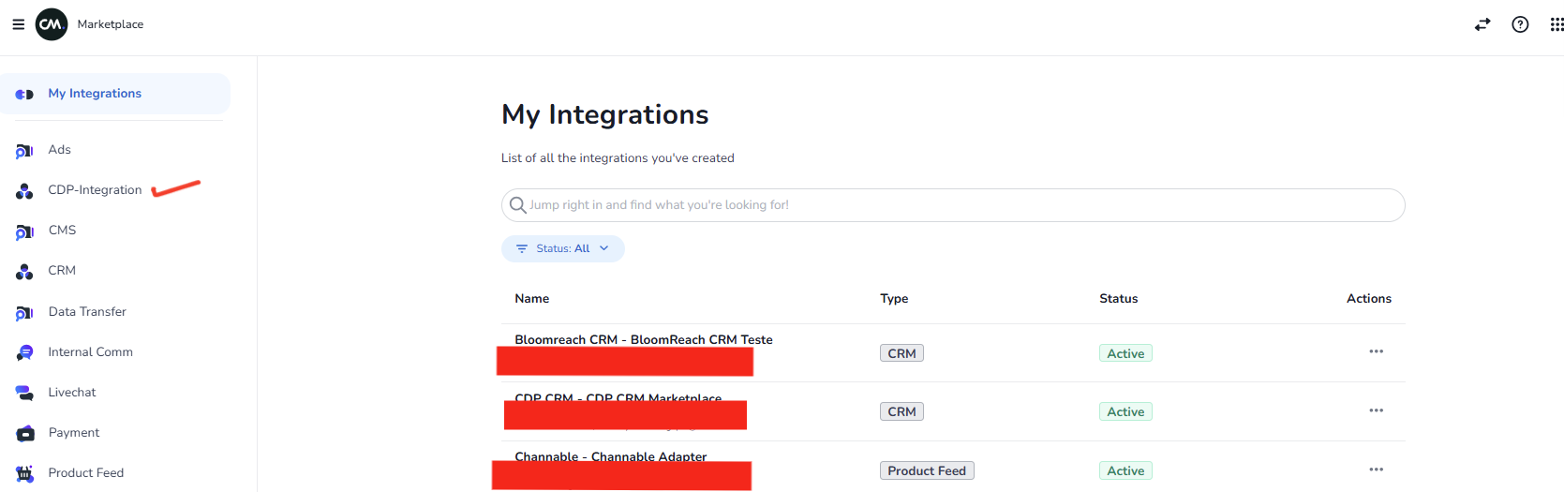The width and height of the screenshot is (1564, 492).
Task: Open the CDP-Integration category
Action: 95,190
